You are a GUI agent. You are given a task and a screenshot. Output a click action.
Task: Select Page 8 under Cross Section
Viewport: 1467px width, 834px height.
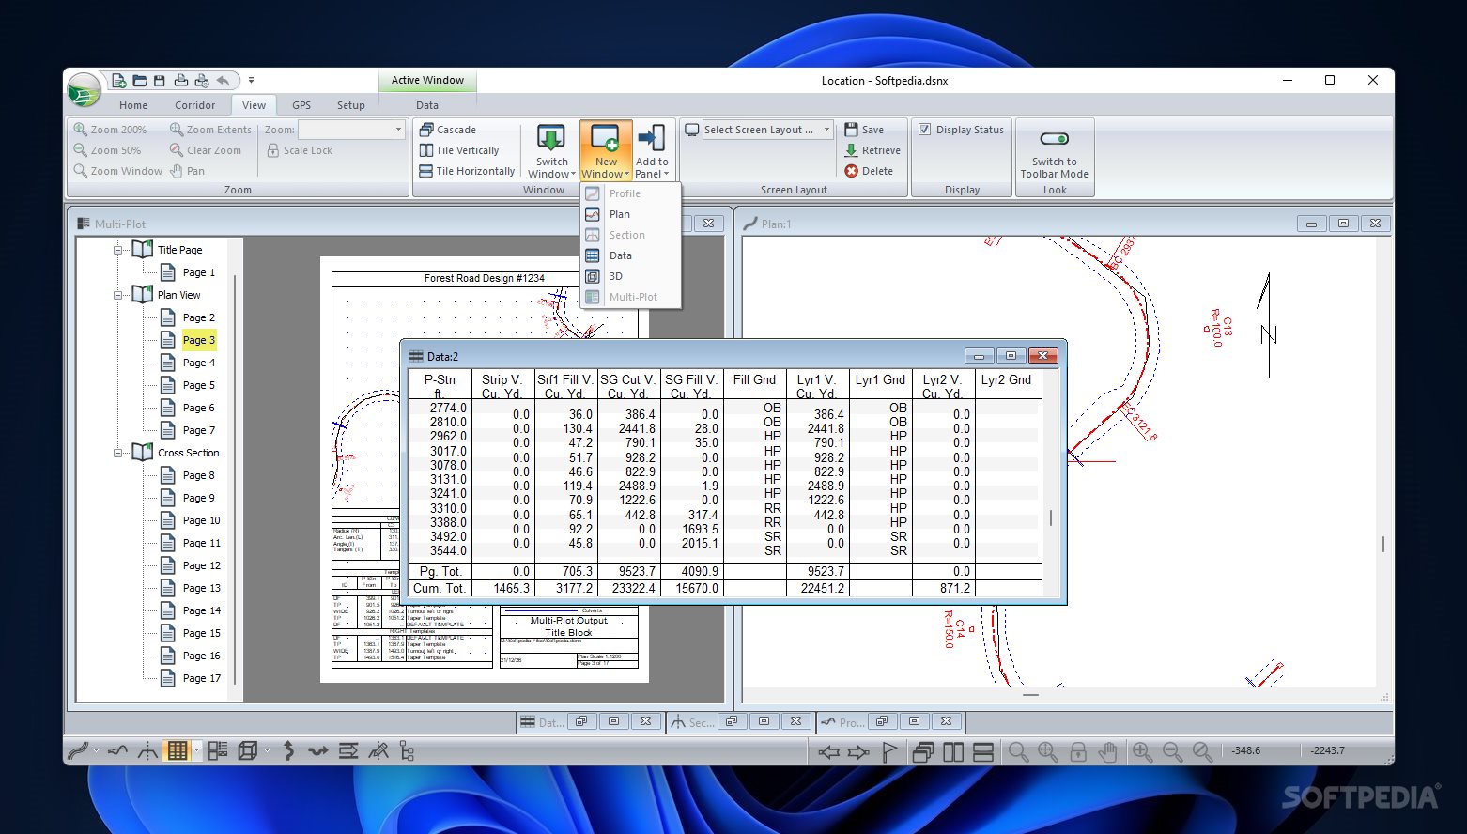(x=198, y=475)
